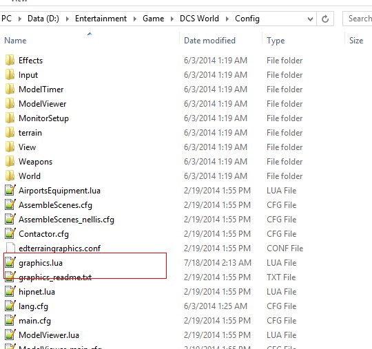Expand the Data (D:) breadcrumb arrow
This screenshot has width=372, height=349.
click(x=68, y=19)
